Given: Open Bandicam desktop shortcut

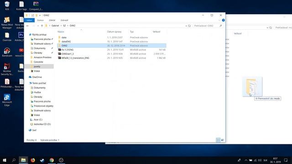Looking at the screenshot, I should coord(7,52).
